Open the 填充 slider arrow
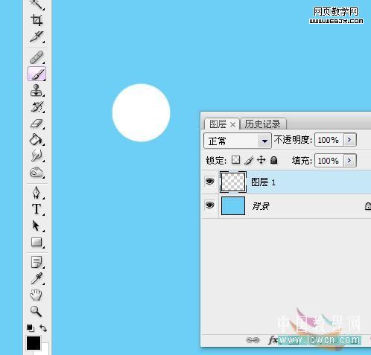This screenshot has height=355, width=371. pyautogui.click(x=350, y=161)
